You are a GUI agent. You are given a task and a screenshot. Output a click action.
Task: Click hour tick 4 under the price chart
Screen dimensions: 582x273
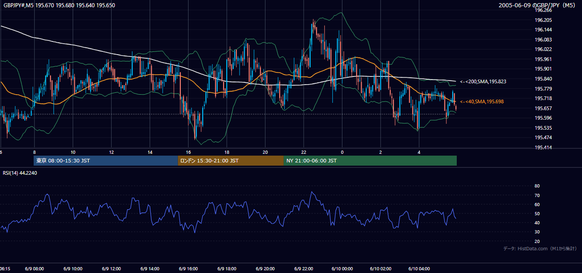point(419,152)
